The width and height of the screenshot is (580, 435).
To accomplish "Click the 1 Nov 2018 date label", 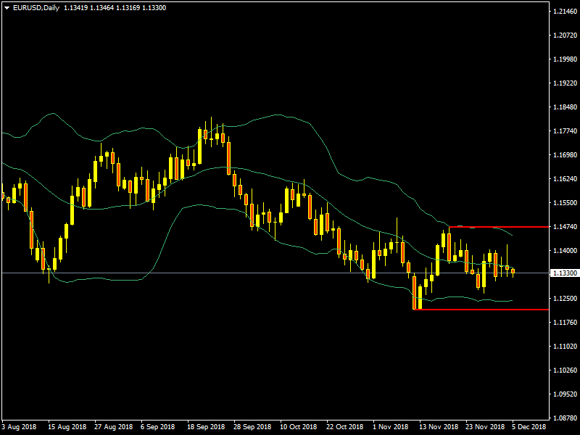I will (x=390, y=427).
